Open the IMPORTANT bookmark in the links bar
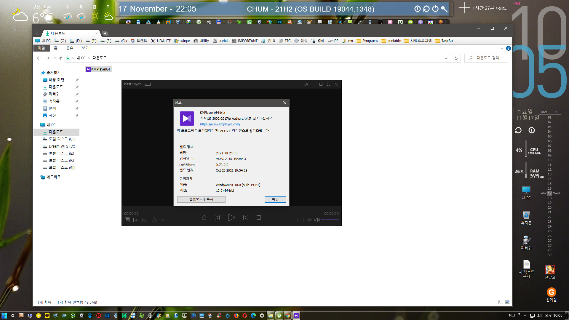Image resolution: width=569 pixels, height=320 pixels. [x=245, y=41]
